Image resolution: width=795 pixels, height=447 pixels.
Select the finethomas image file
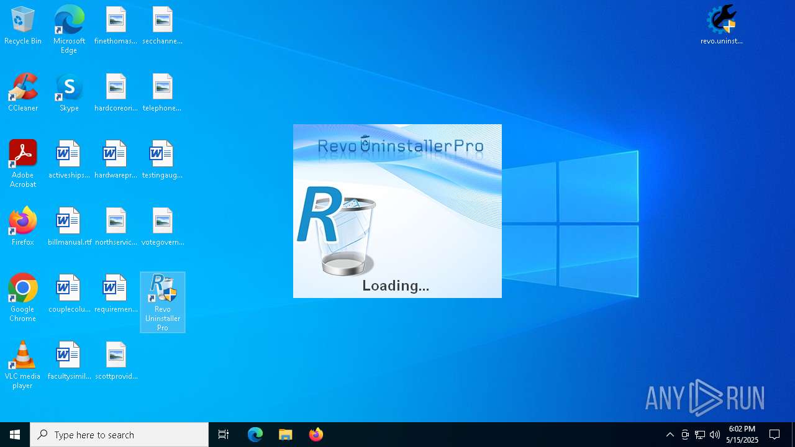coord(116,26)
